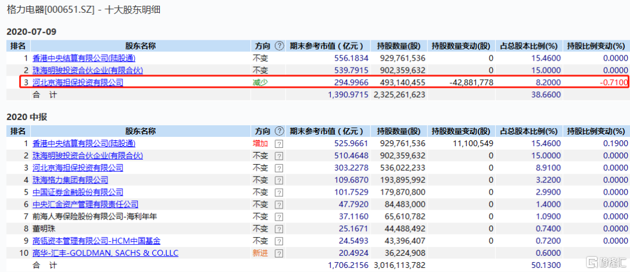Select the 20.4924 market value cell
The image size is (630, 272).
pos(353,253)
